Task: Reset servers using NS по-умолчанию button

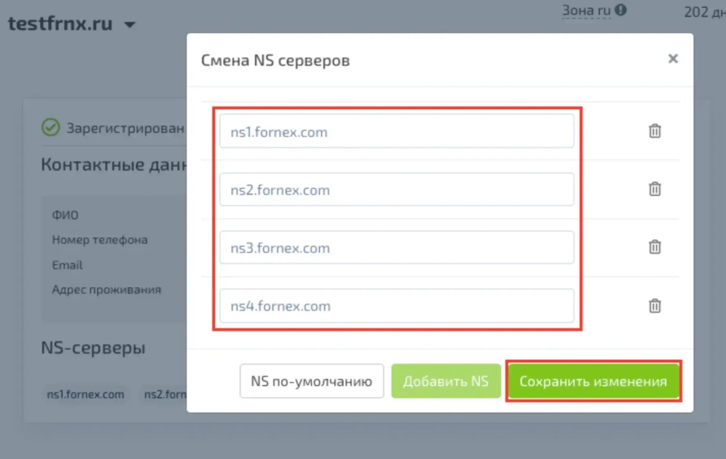Action: tap(311, 381)
